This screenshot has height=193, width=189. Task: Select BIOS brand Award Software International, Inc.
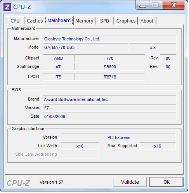(x=109, y=99)
